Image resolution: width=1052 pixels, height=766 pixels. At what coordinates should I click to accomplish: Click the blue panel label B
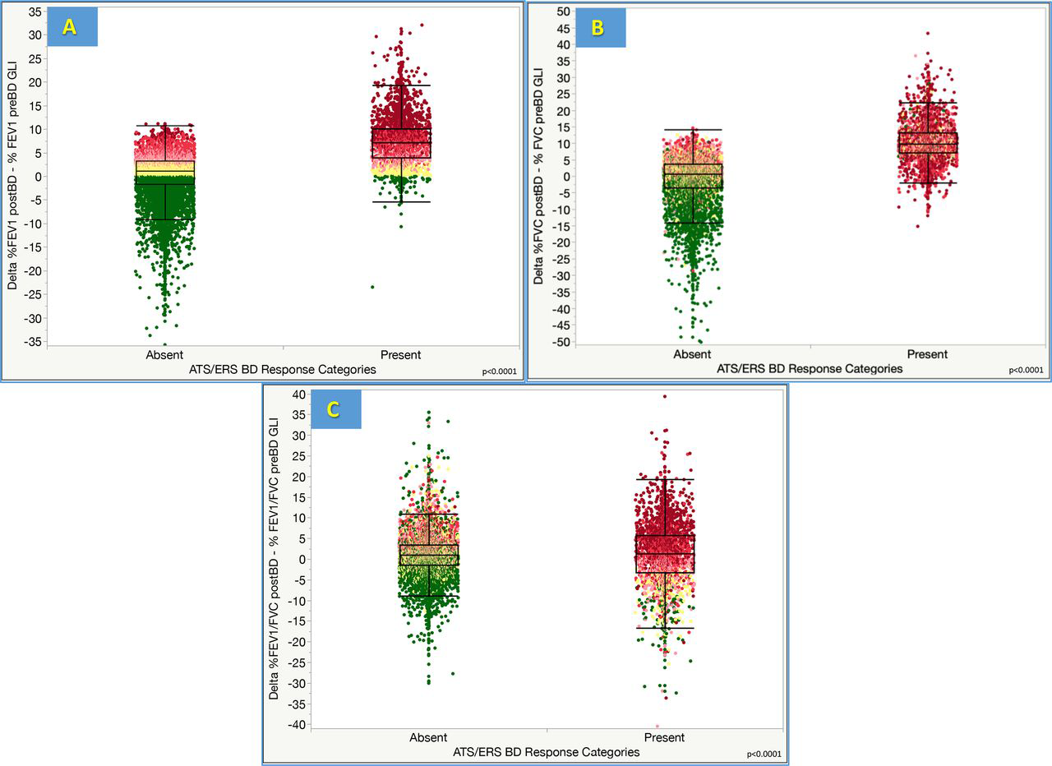click(599, 27)
